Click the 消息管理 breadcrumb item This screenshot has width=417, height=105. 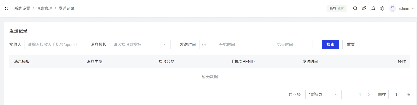pos(44,9)
